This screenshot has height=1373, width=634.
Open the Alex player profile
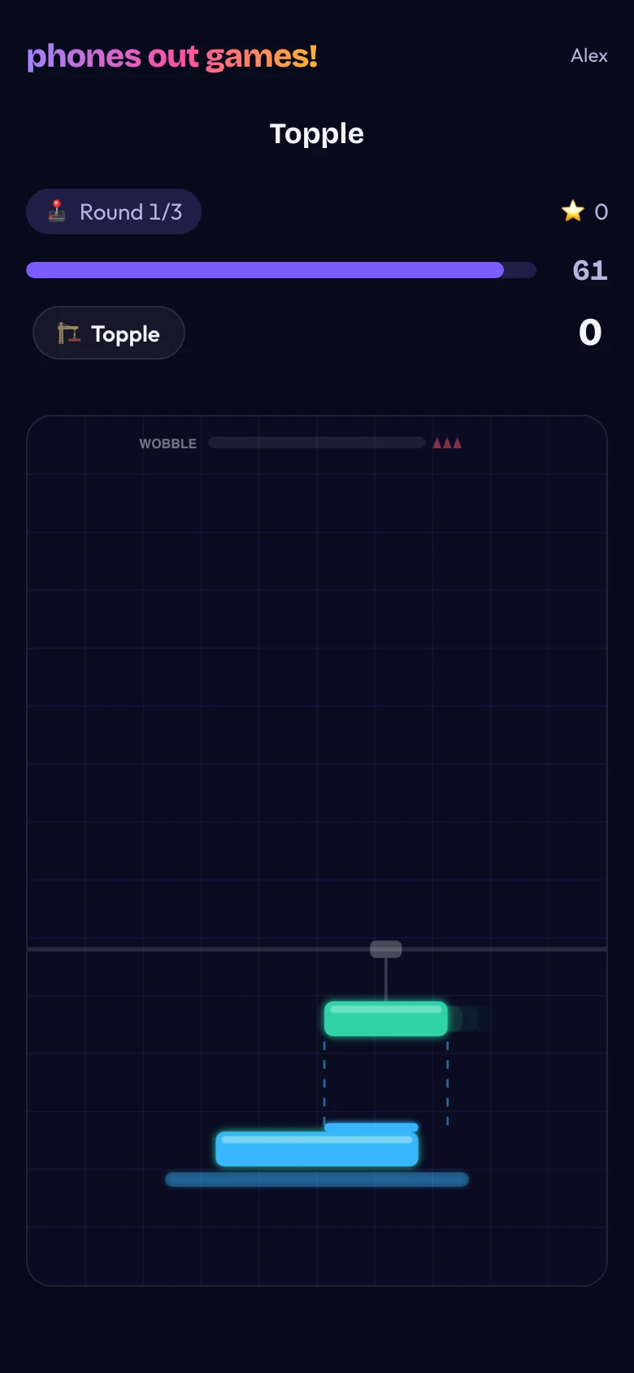coord(589,55)
